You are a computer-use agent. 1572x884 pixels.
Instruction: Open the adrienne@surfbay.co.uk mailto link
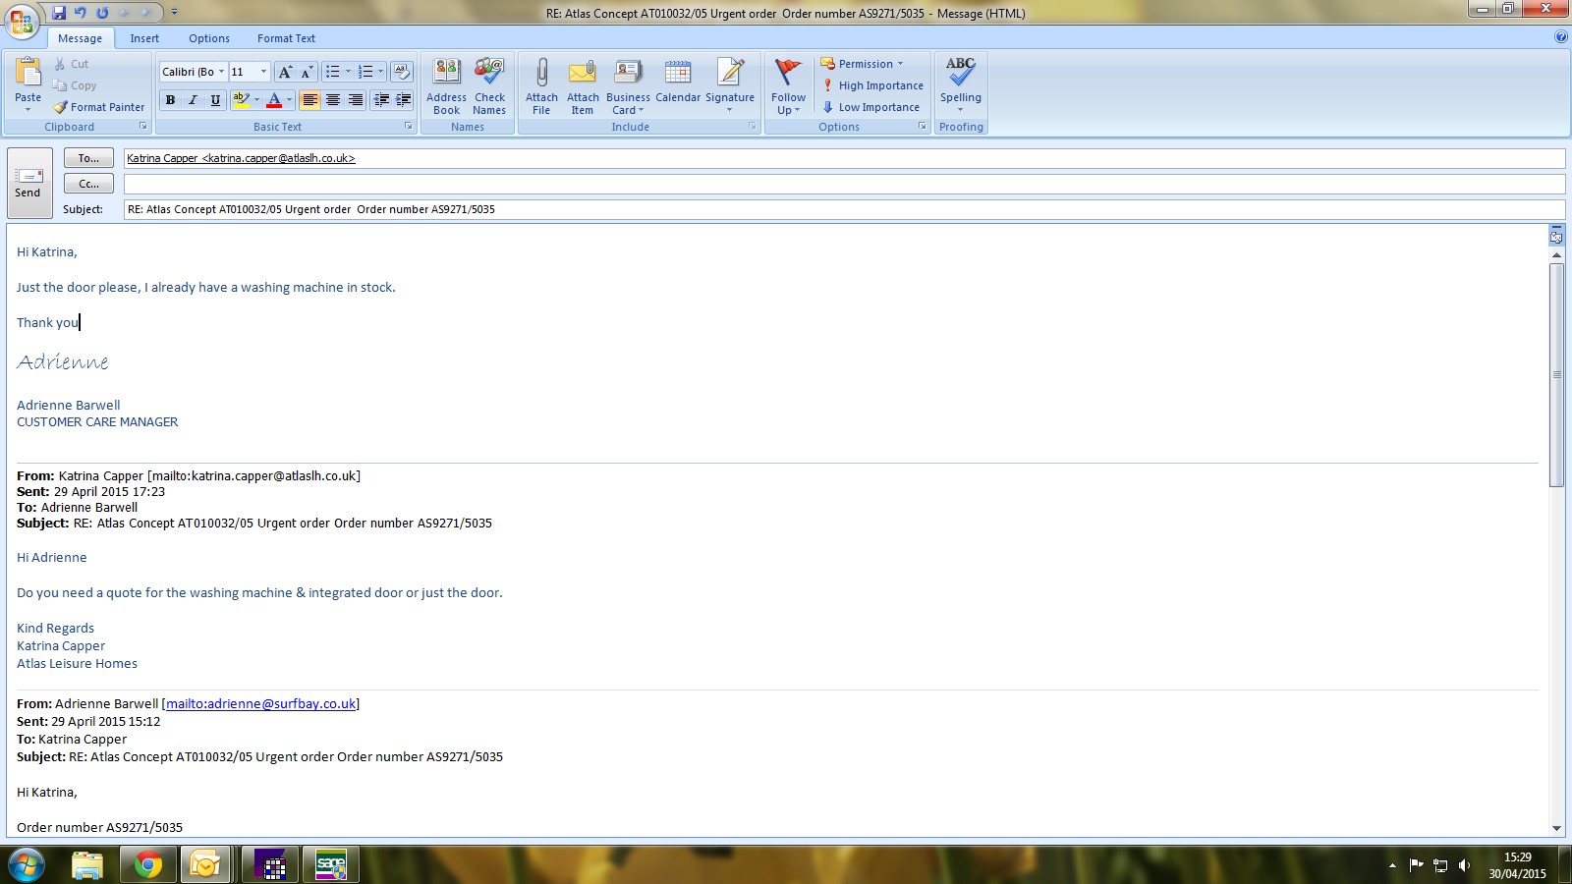260,704
